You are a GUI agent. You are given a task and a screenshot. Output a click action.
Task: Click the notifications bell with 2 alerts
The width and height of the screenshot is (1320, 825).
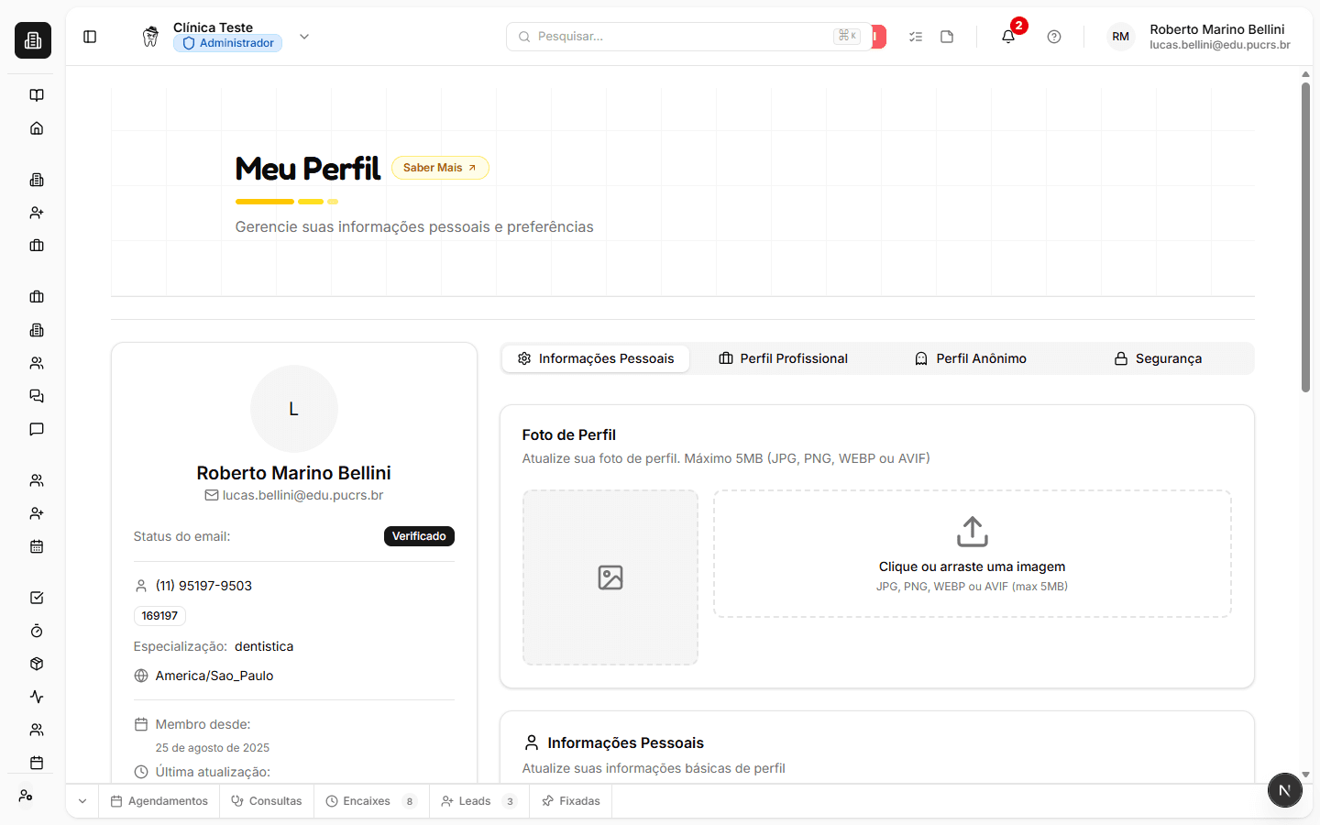click(x=1007, y=36)
